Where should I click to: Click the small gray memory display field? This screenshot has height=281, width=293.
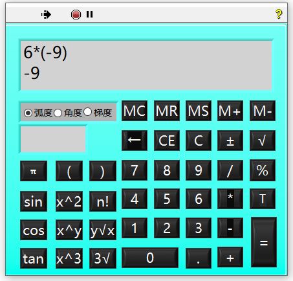53,139
